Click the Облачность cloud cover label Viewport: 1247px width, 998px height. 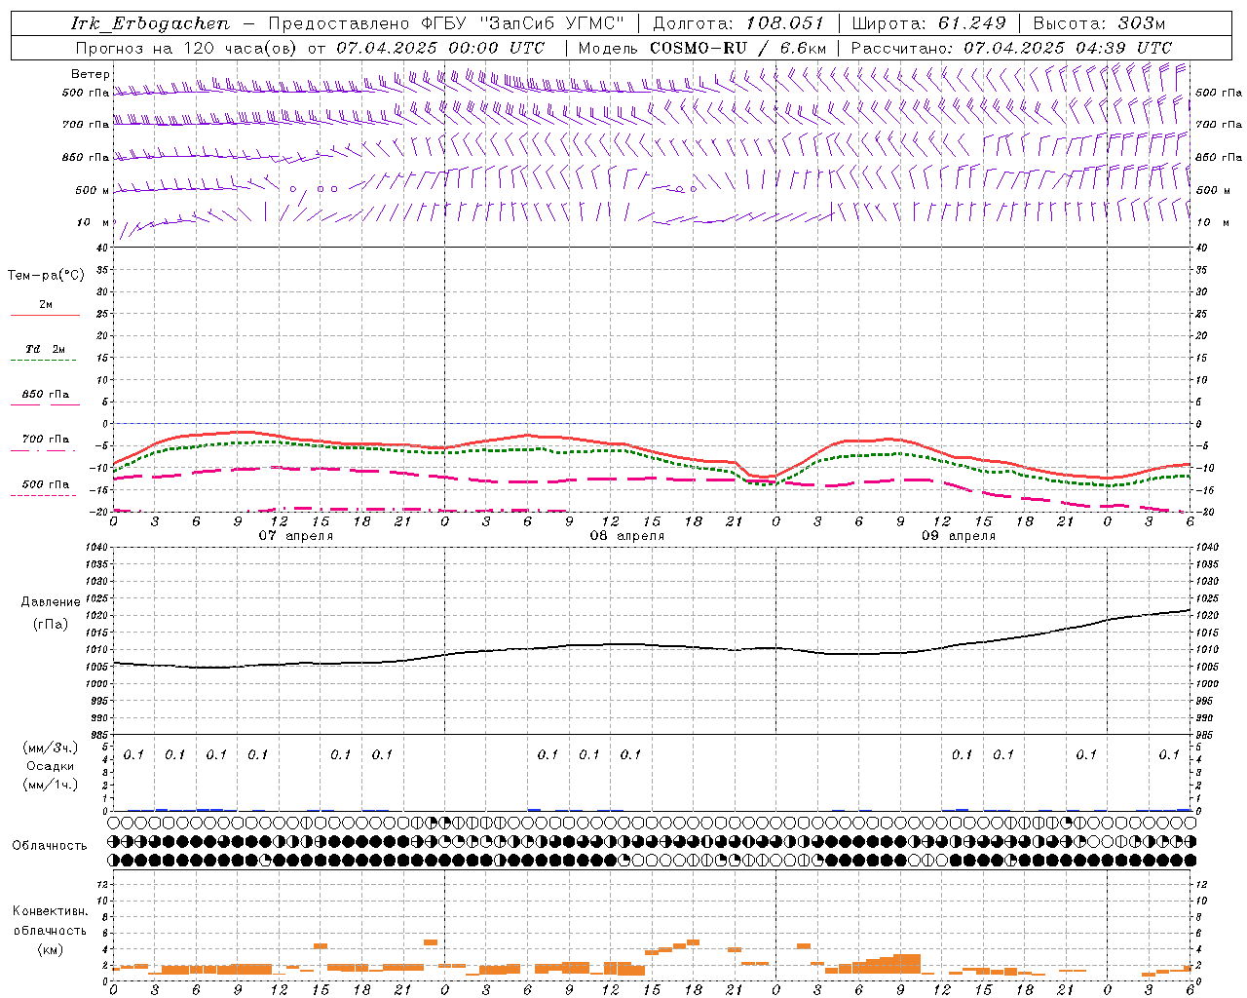(x=50, y=846)
